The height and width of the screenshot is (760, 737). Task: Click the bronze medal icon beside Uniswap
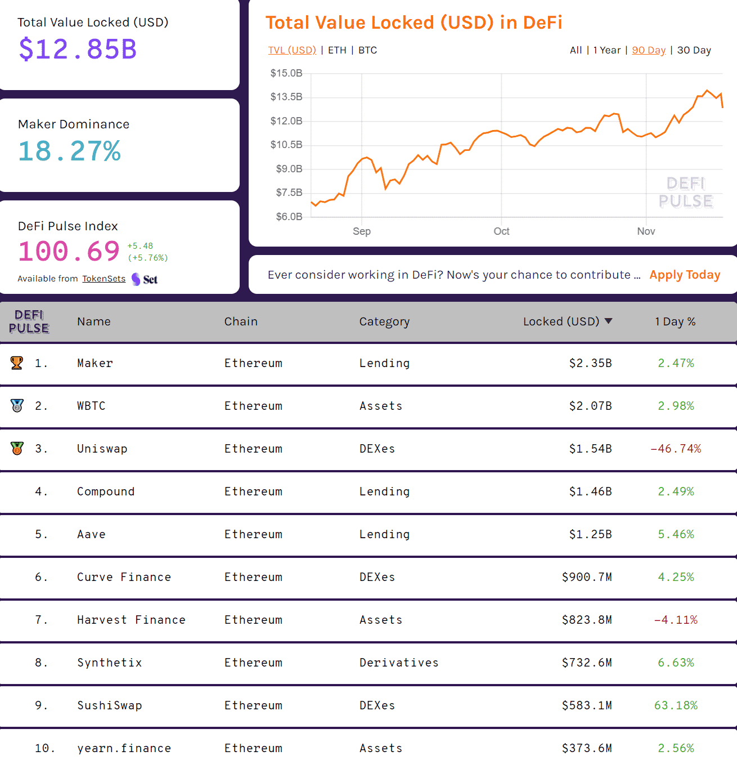[17, 449]
